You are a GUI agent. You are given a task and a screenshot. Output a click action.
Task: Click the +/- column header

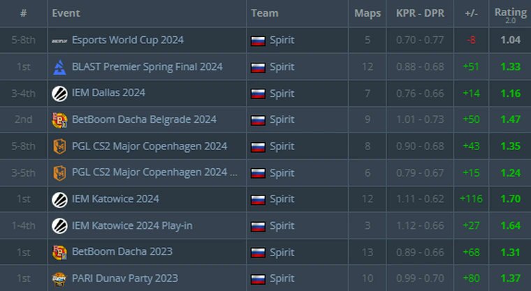click(471, 13)
